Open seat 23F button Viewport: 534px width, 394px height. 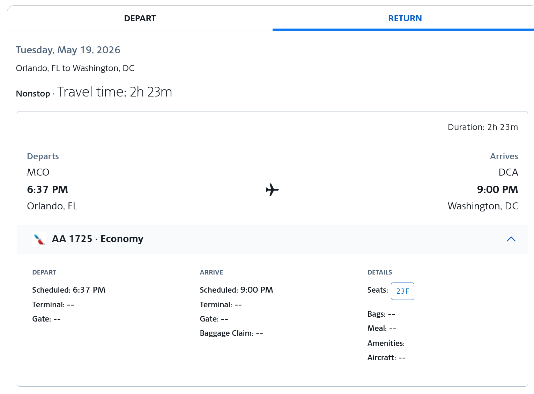click(402, 291)
